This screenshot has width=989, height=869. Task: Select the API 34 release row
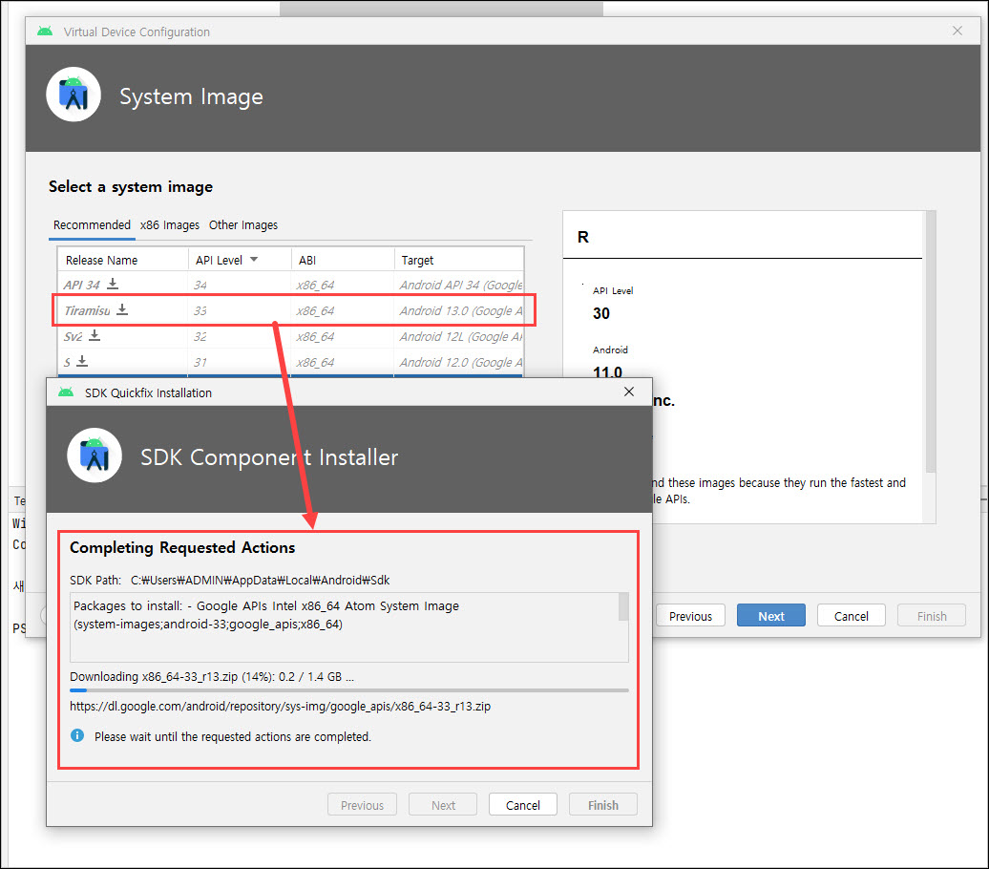click(x=290, y=285)
